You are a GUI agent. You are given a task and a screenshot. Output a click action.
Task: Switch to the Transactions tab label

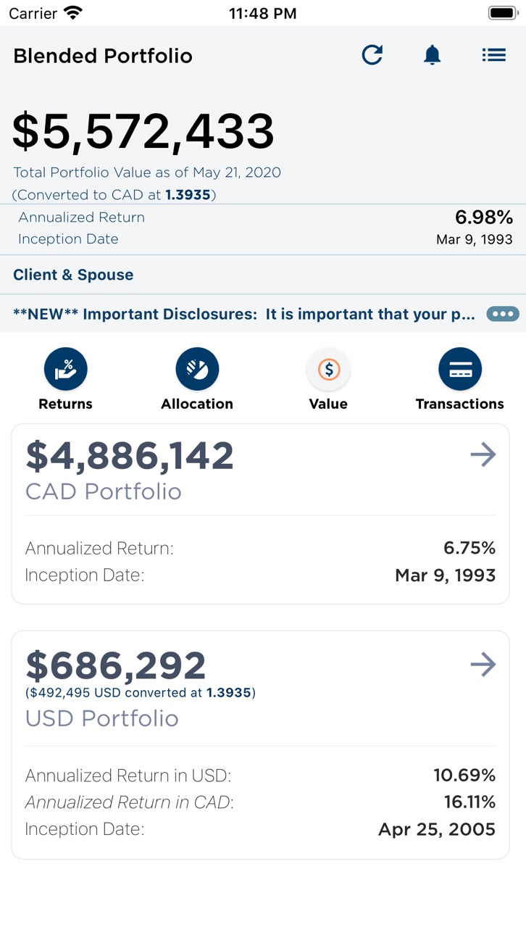point(460,404)
